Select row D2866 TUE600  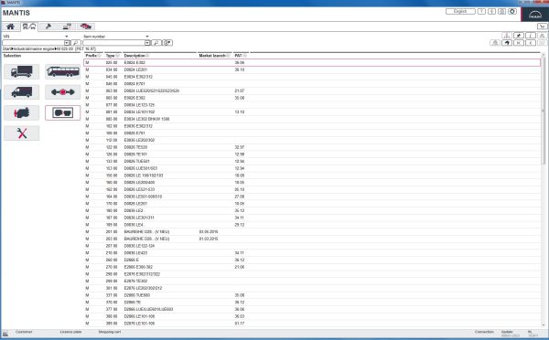(x=312, y=295)
